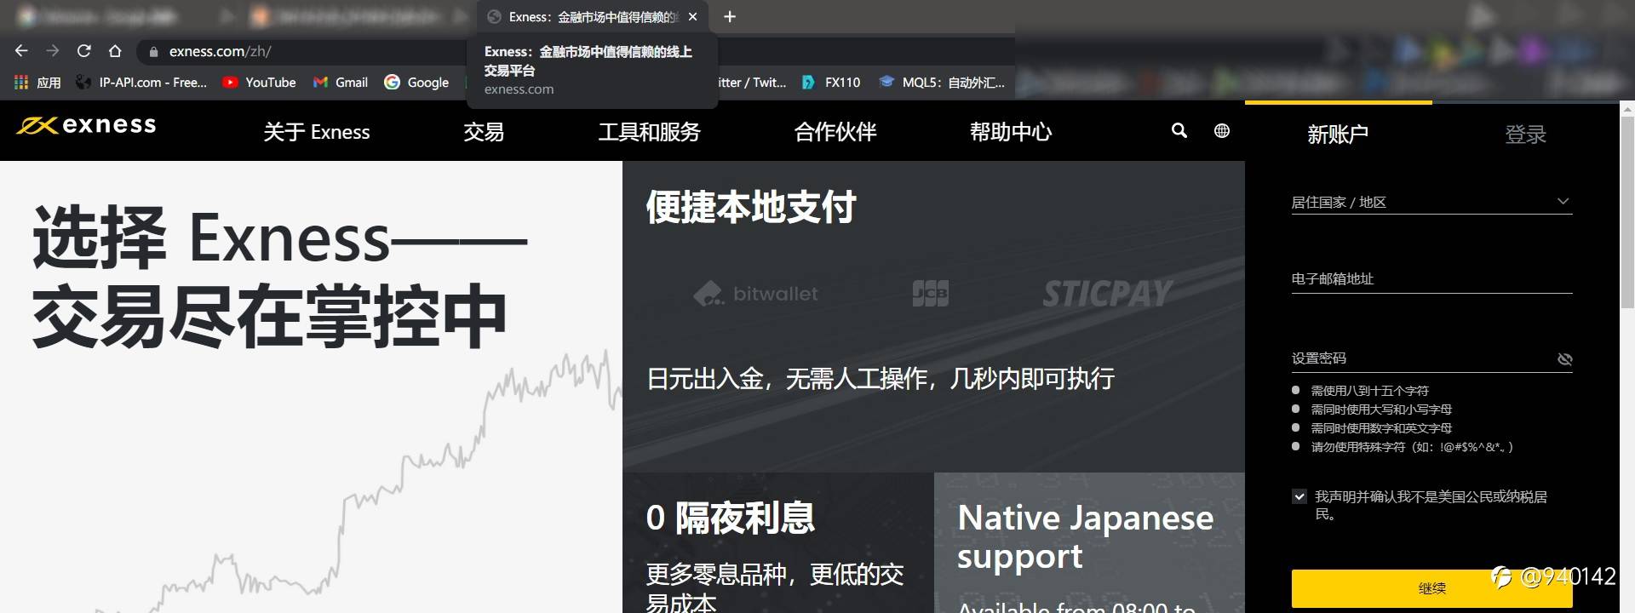Open the language globe icon
This screenshot has width=1635, height=613.
pos(1222,130)
